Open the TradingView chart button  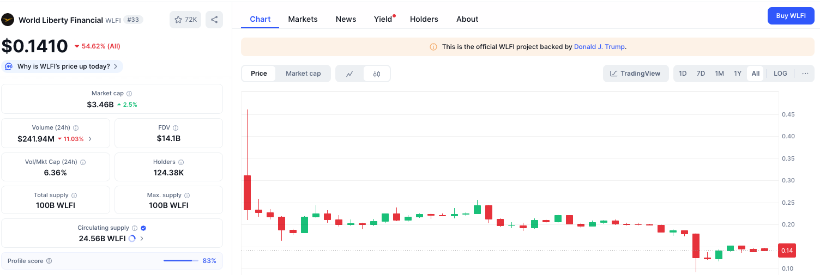tap(635, 74)
